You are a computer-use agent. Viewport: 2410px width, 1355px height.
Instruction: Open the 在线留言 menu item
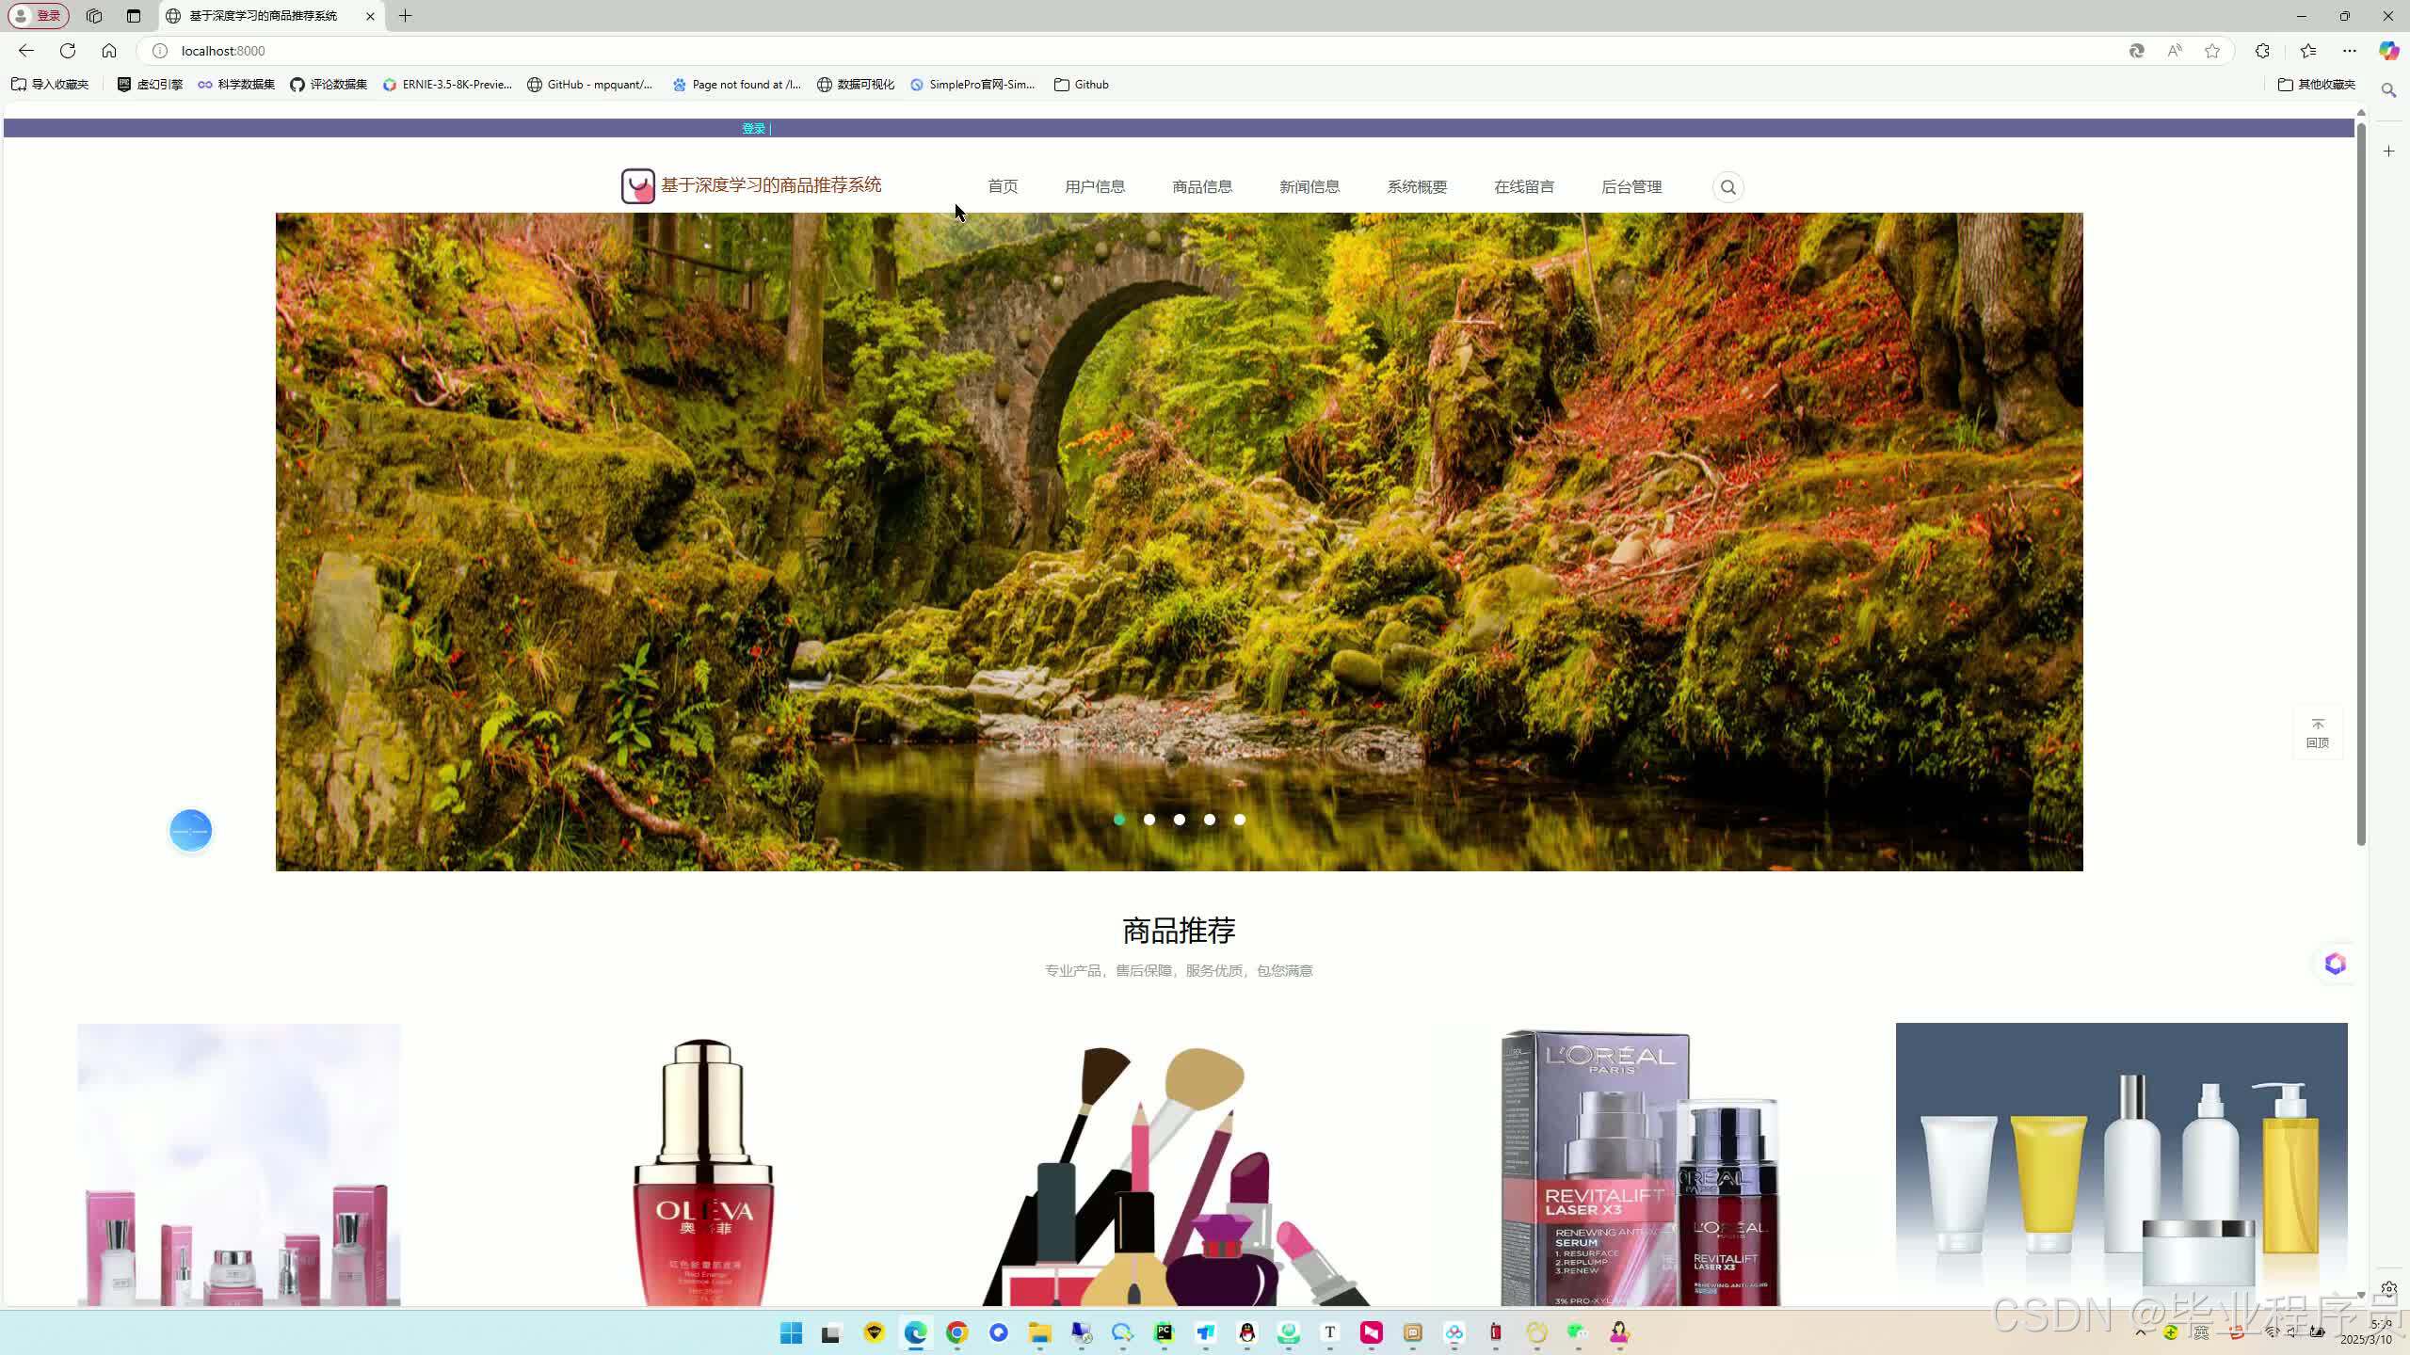(1524, 187)
